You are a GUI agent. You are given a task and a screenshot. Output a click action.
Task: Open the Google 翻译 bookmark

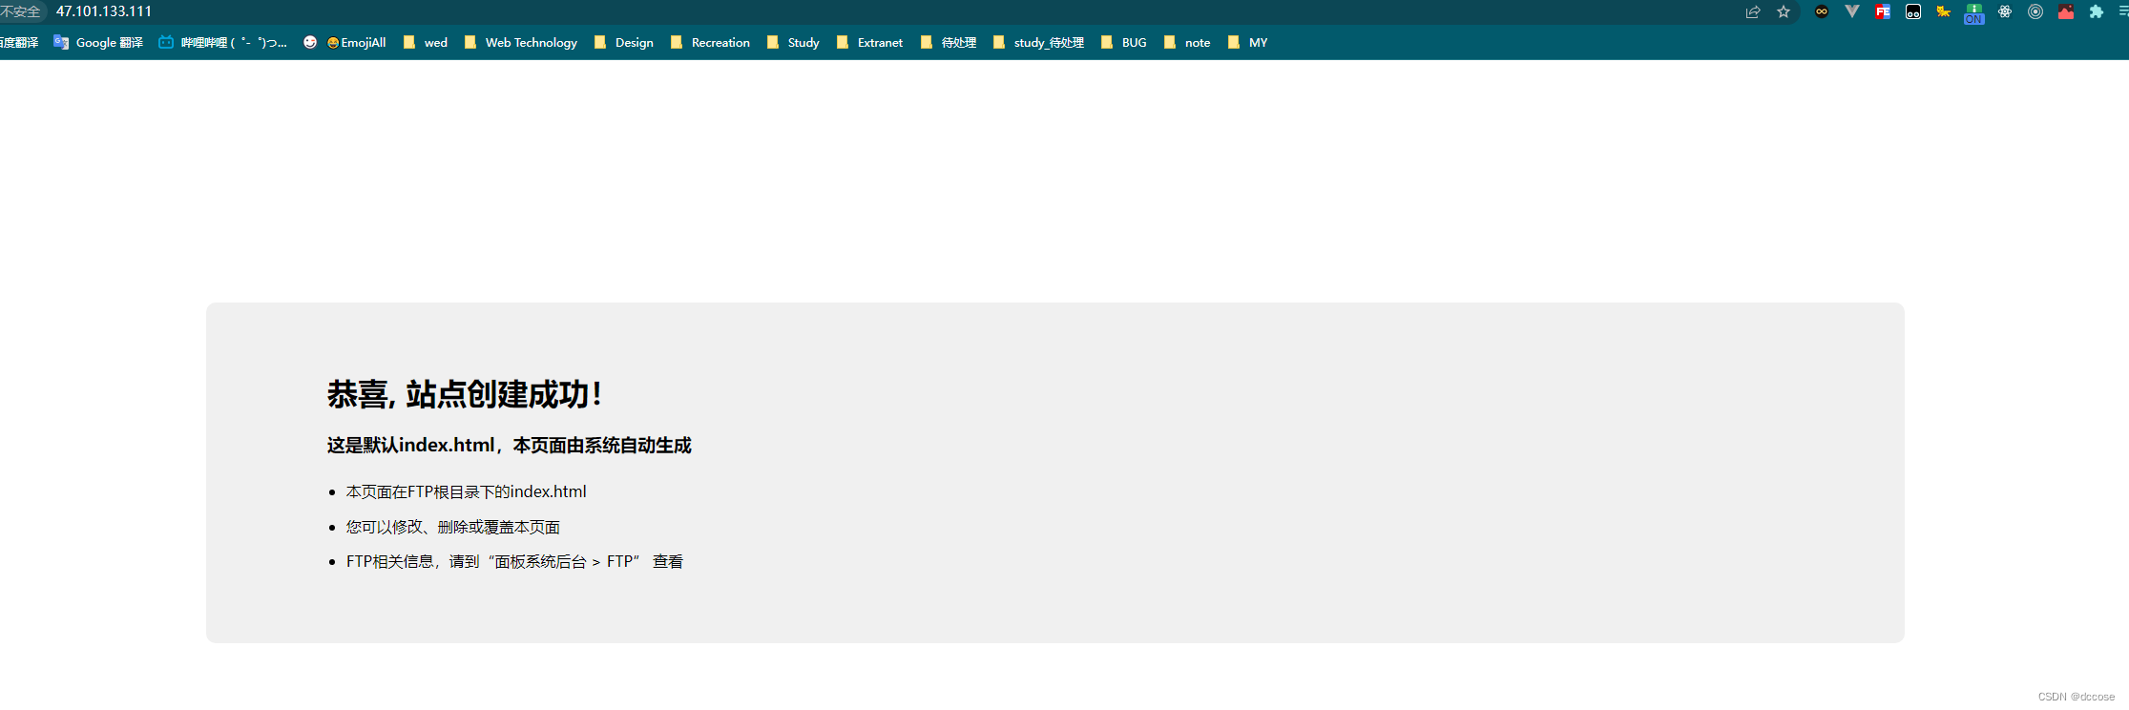(98, 42)
